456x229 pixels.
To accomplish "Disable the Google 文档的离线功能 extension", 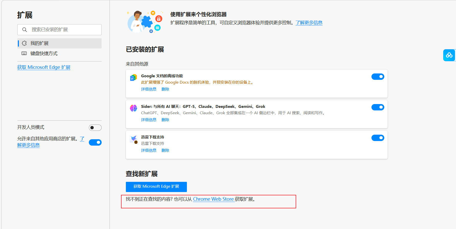I will (x=378, y=77).
